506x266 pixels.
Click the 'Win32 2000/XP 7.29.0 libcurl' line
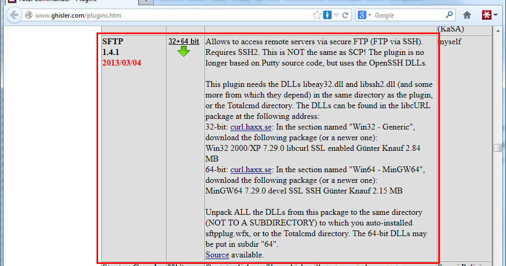tap(312, 154)
